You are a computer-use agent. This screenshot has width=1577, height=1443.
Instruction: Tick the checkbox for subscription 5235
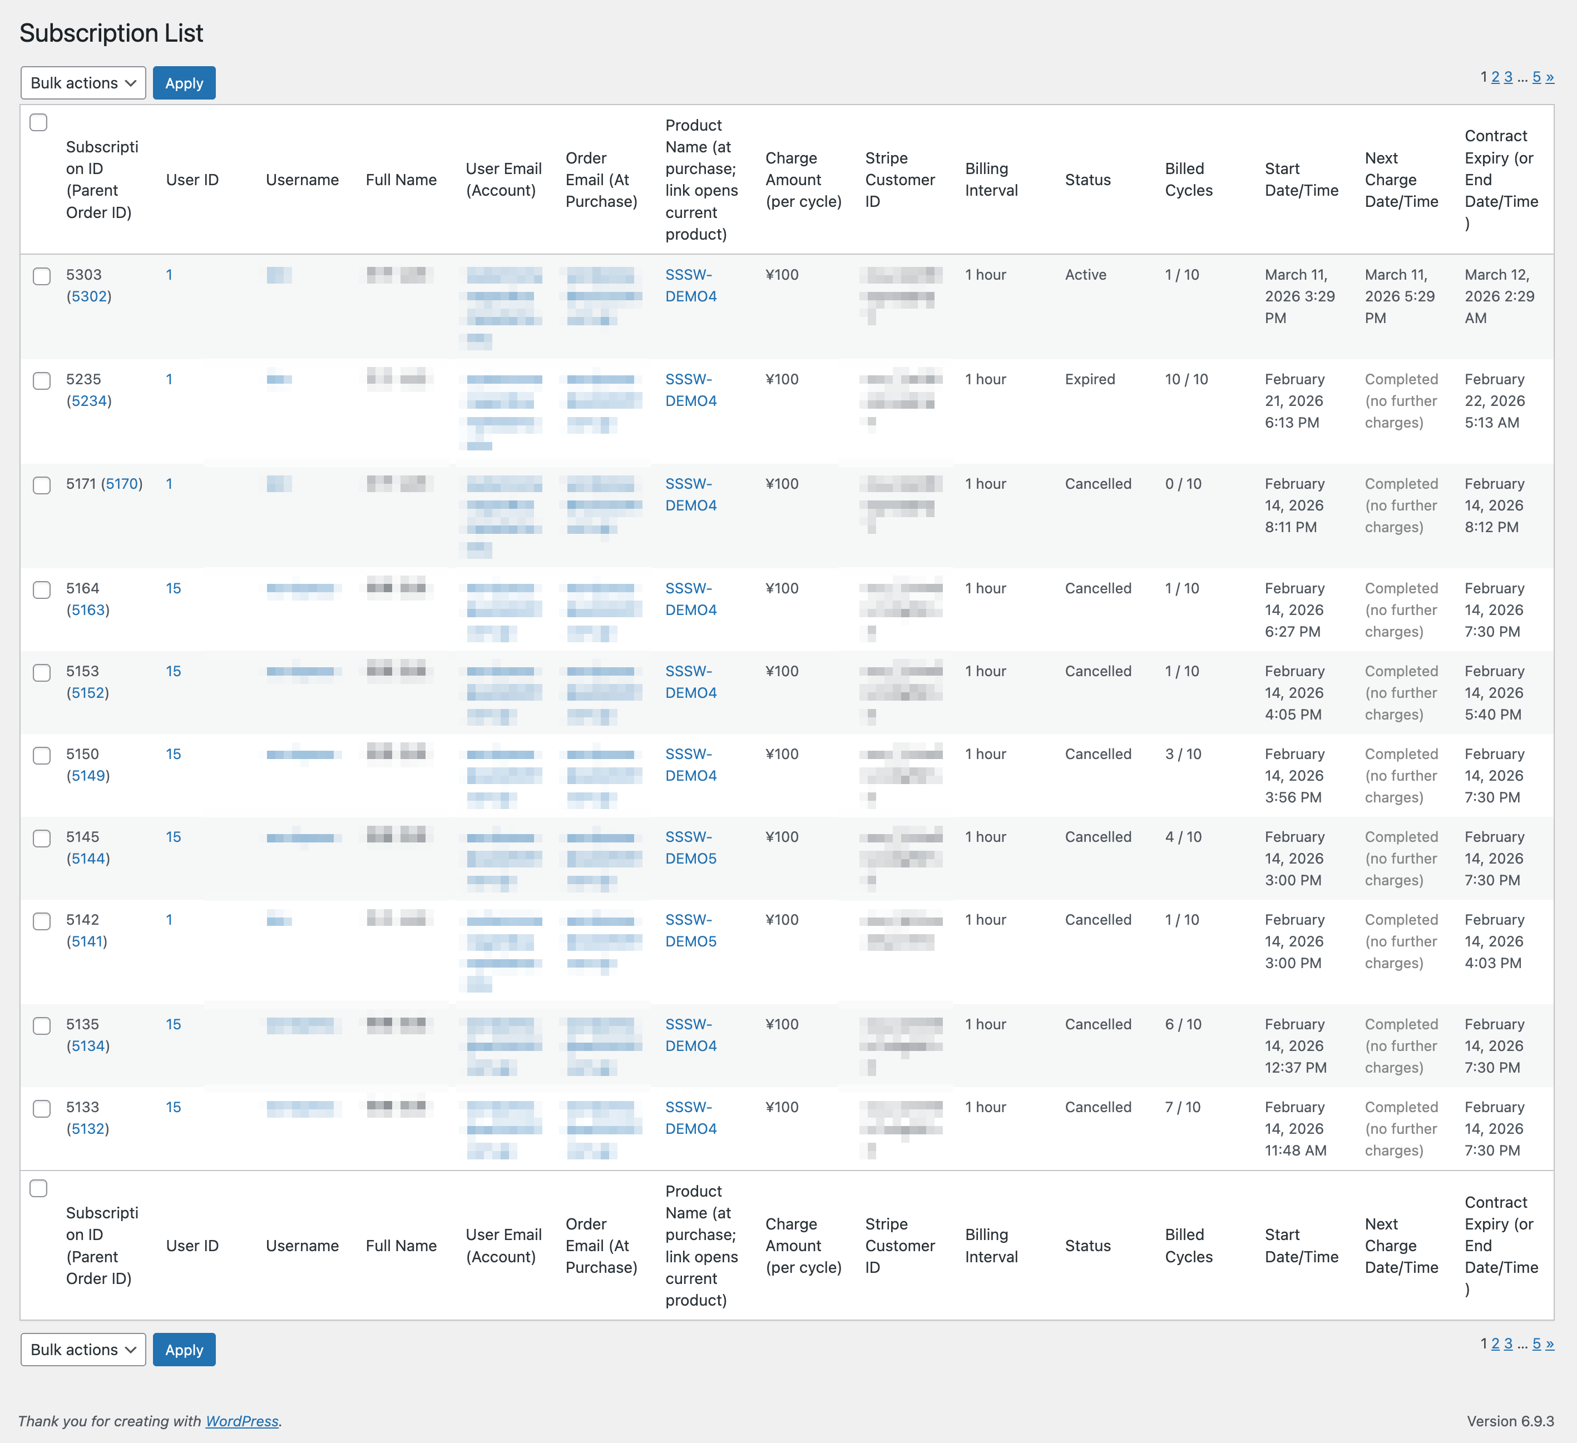click(42, 381)
